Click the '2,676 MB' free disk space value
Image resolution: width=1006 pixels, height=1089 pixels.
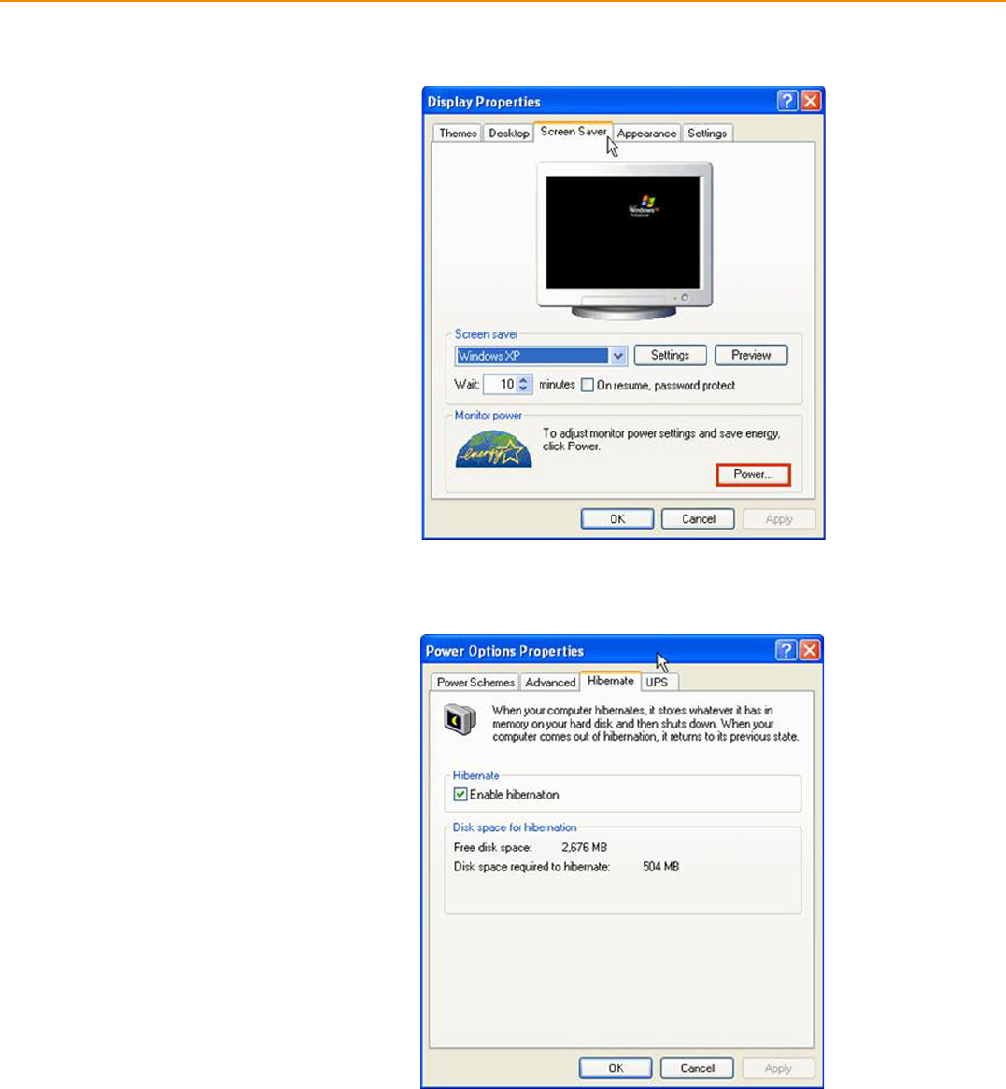click(x=585, y=847)
